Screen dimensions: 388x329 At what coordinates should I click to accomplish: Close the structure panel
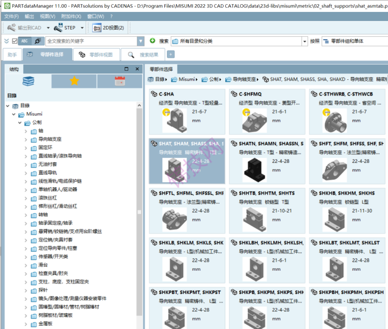[x=137, y=69]
